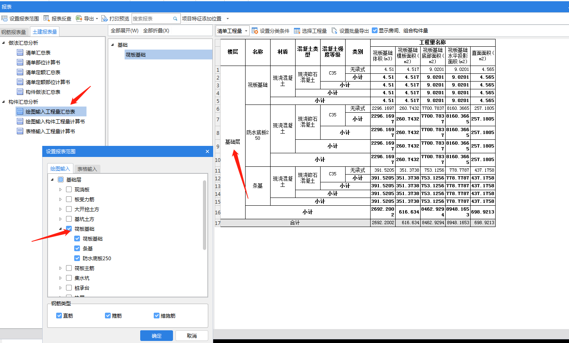The image size is (569, 343).
Task: Open the 清单工程量 dropdown
Action: tap(232, 31)
